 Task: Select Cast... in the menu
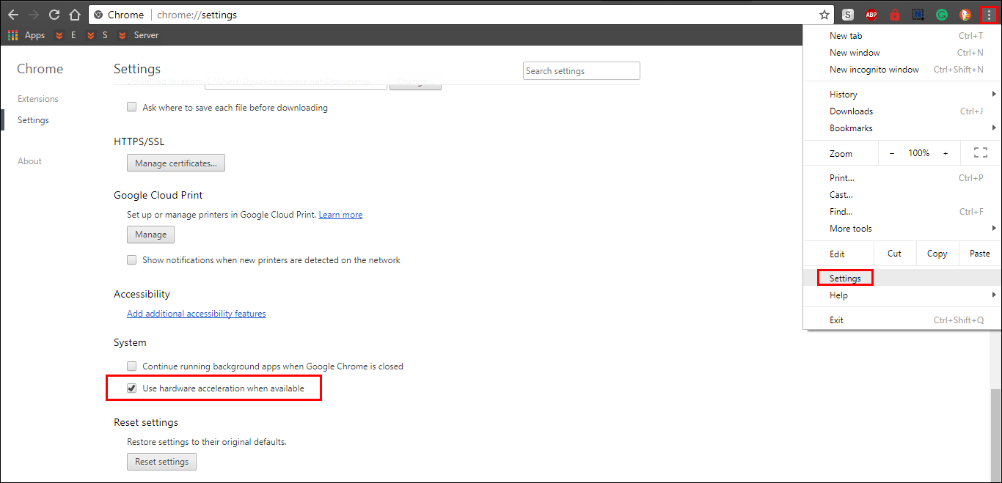902,194
